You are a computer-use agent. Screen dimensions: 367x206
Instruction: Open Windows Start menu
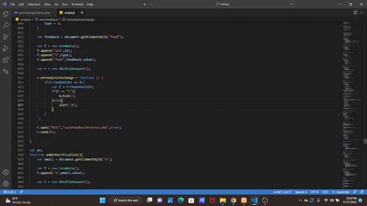(x=103, y=200)
